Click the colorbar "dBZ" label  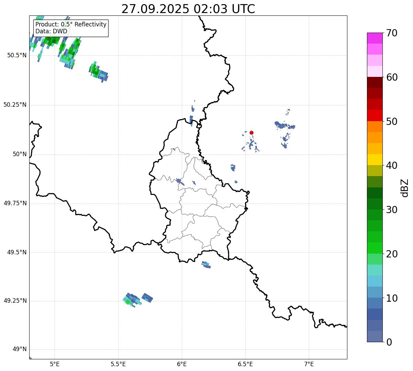point(405,187)
